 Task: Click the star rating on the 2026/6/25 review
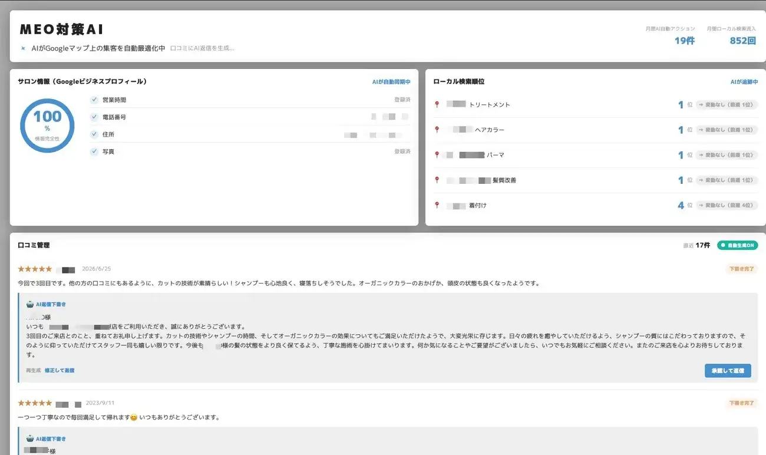coord(35,269)
